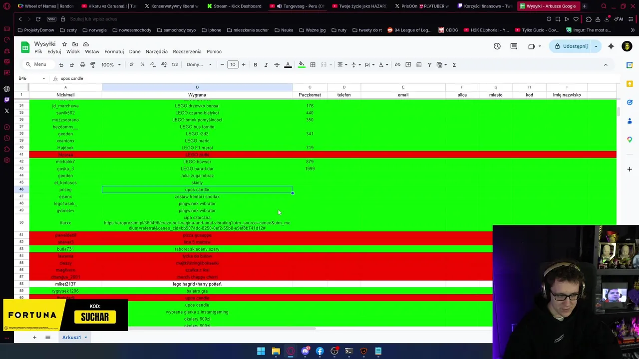Open the Arkusz1 tab options arrow
This screenshot has width=639, height=359.
(85, 338)
